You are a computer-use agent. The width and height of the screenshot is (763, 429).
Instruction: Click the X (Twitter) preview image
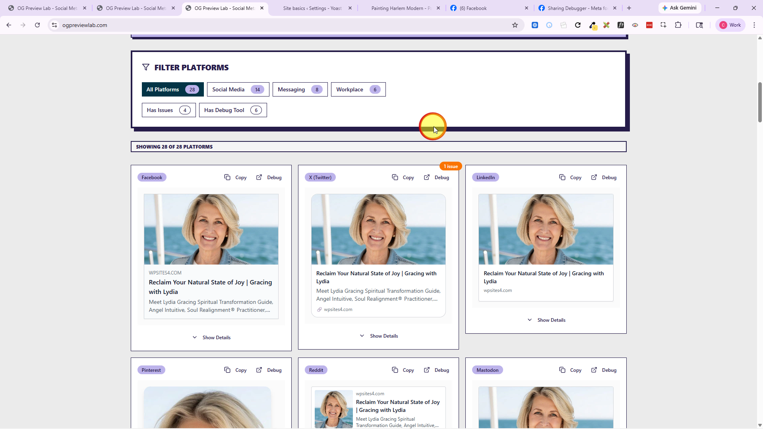pyautogui.click(x=378, y=230)
